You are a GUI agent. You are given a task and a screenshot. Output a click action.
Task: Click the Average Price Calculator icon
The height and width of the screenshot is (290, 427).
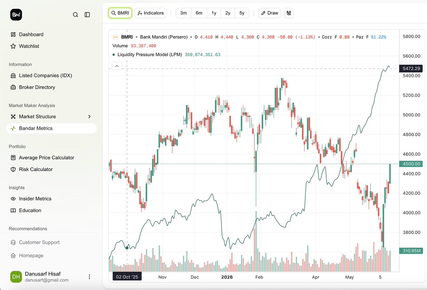13,158
